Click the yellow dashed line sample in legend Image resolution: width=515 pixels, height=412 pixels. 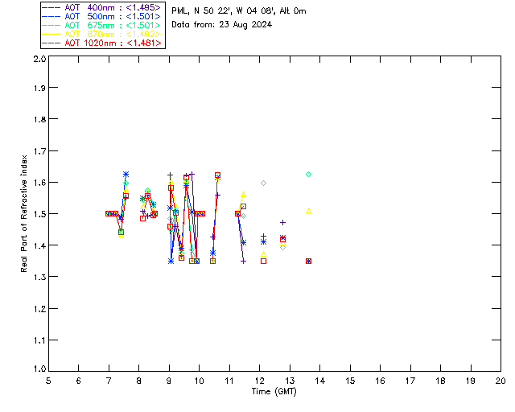(x=51, y=35)
